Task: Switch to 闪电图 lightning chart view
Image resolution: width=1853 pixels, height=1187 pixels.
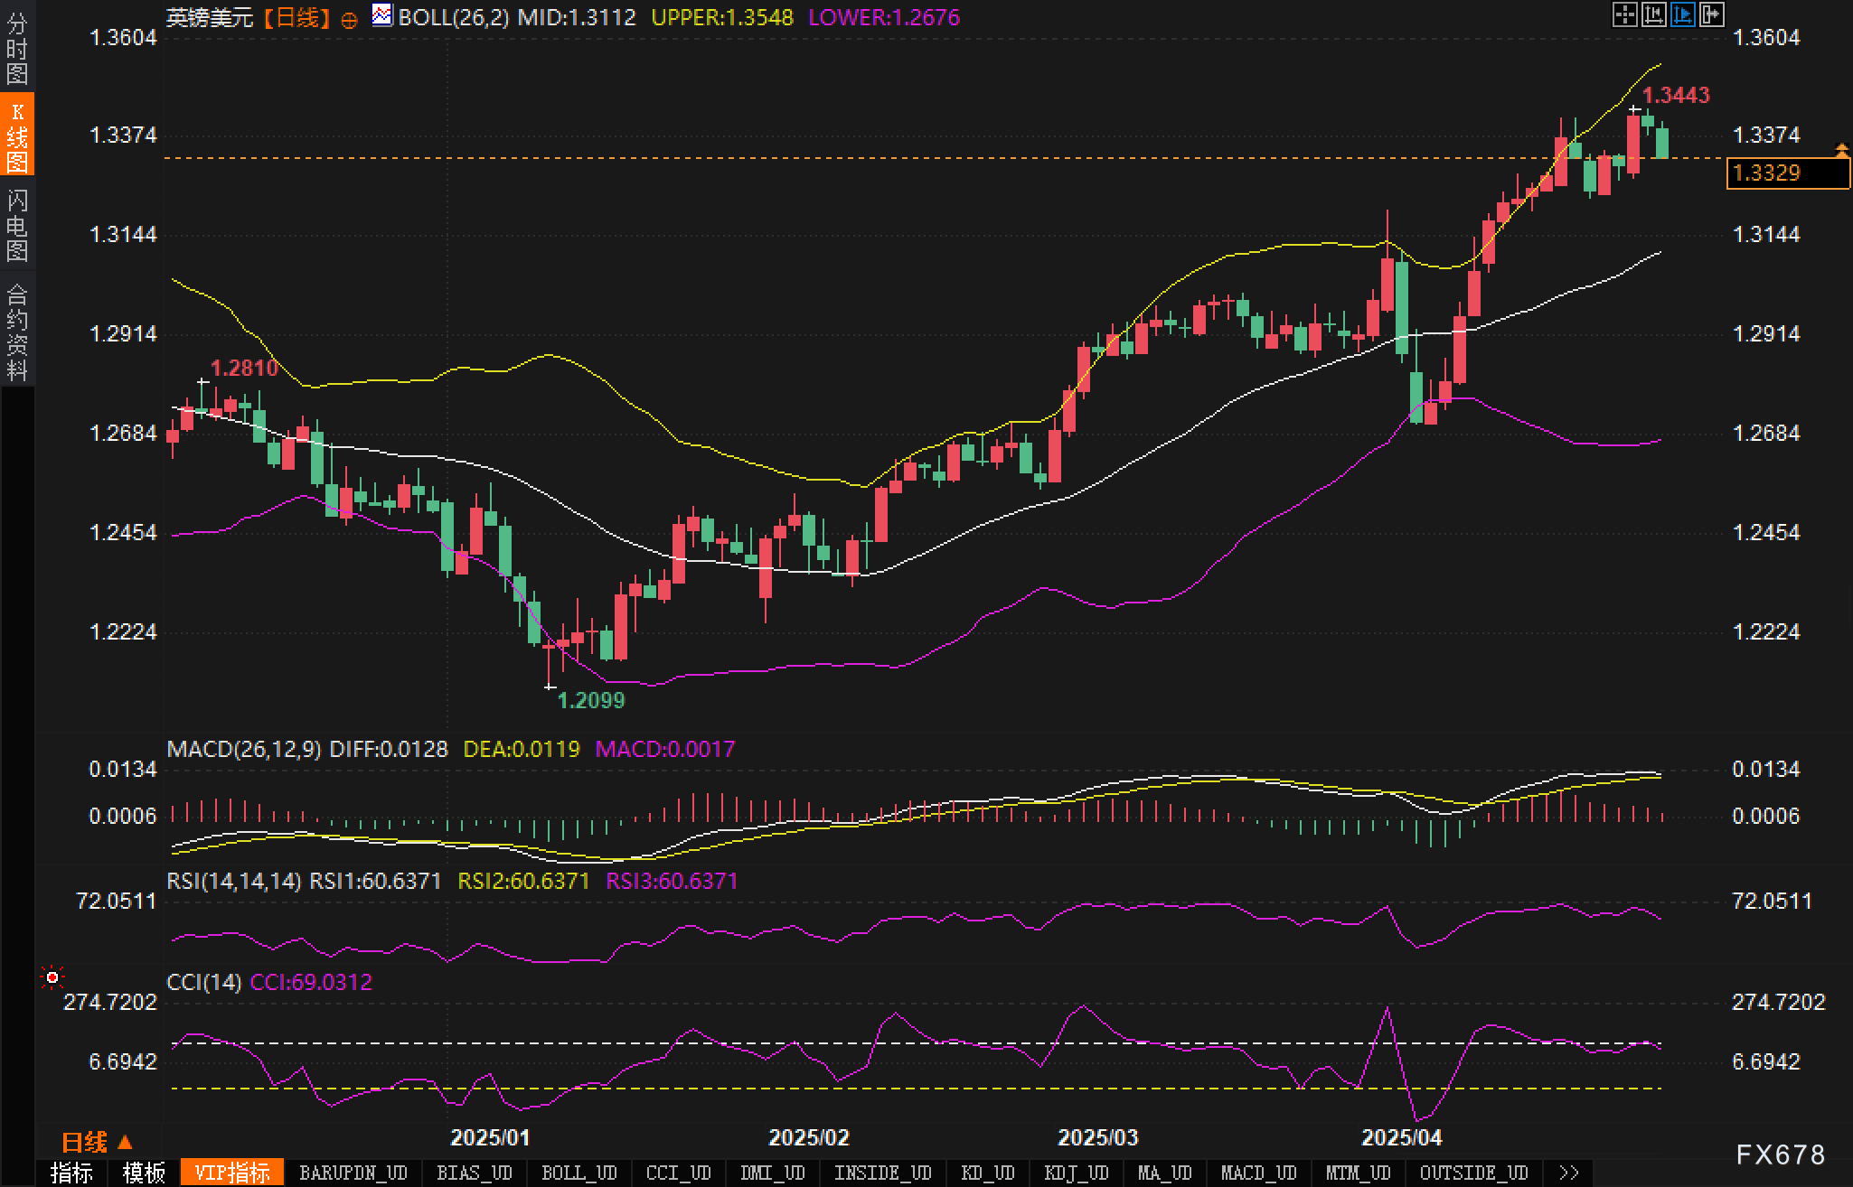Action: pyautogui.click(x=17, y=224)
